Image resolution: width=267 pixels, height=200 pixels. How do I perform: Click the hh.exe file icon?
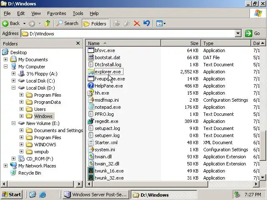coord(91,93)
